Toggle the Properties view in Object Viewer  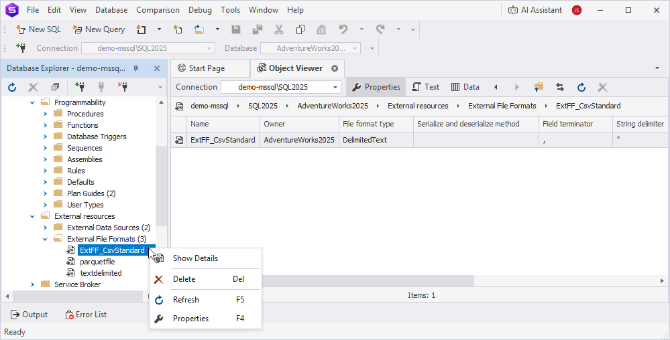(x=376, y=87)
